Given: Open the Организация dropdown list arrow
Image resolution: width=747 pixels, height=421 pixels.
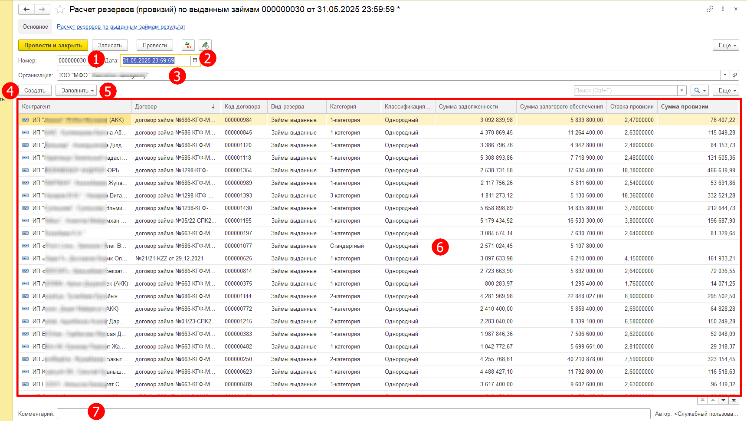Looking at the screenshot, I should click(725, 75).
